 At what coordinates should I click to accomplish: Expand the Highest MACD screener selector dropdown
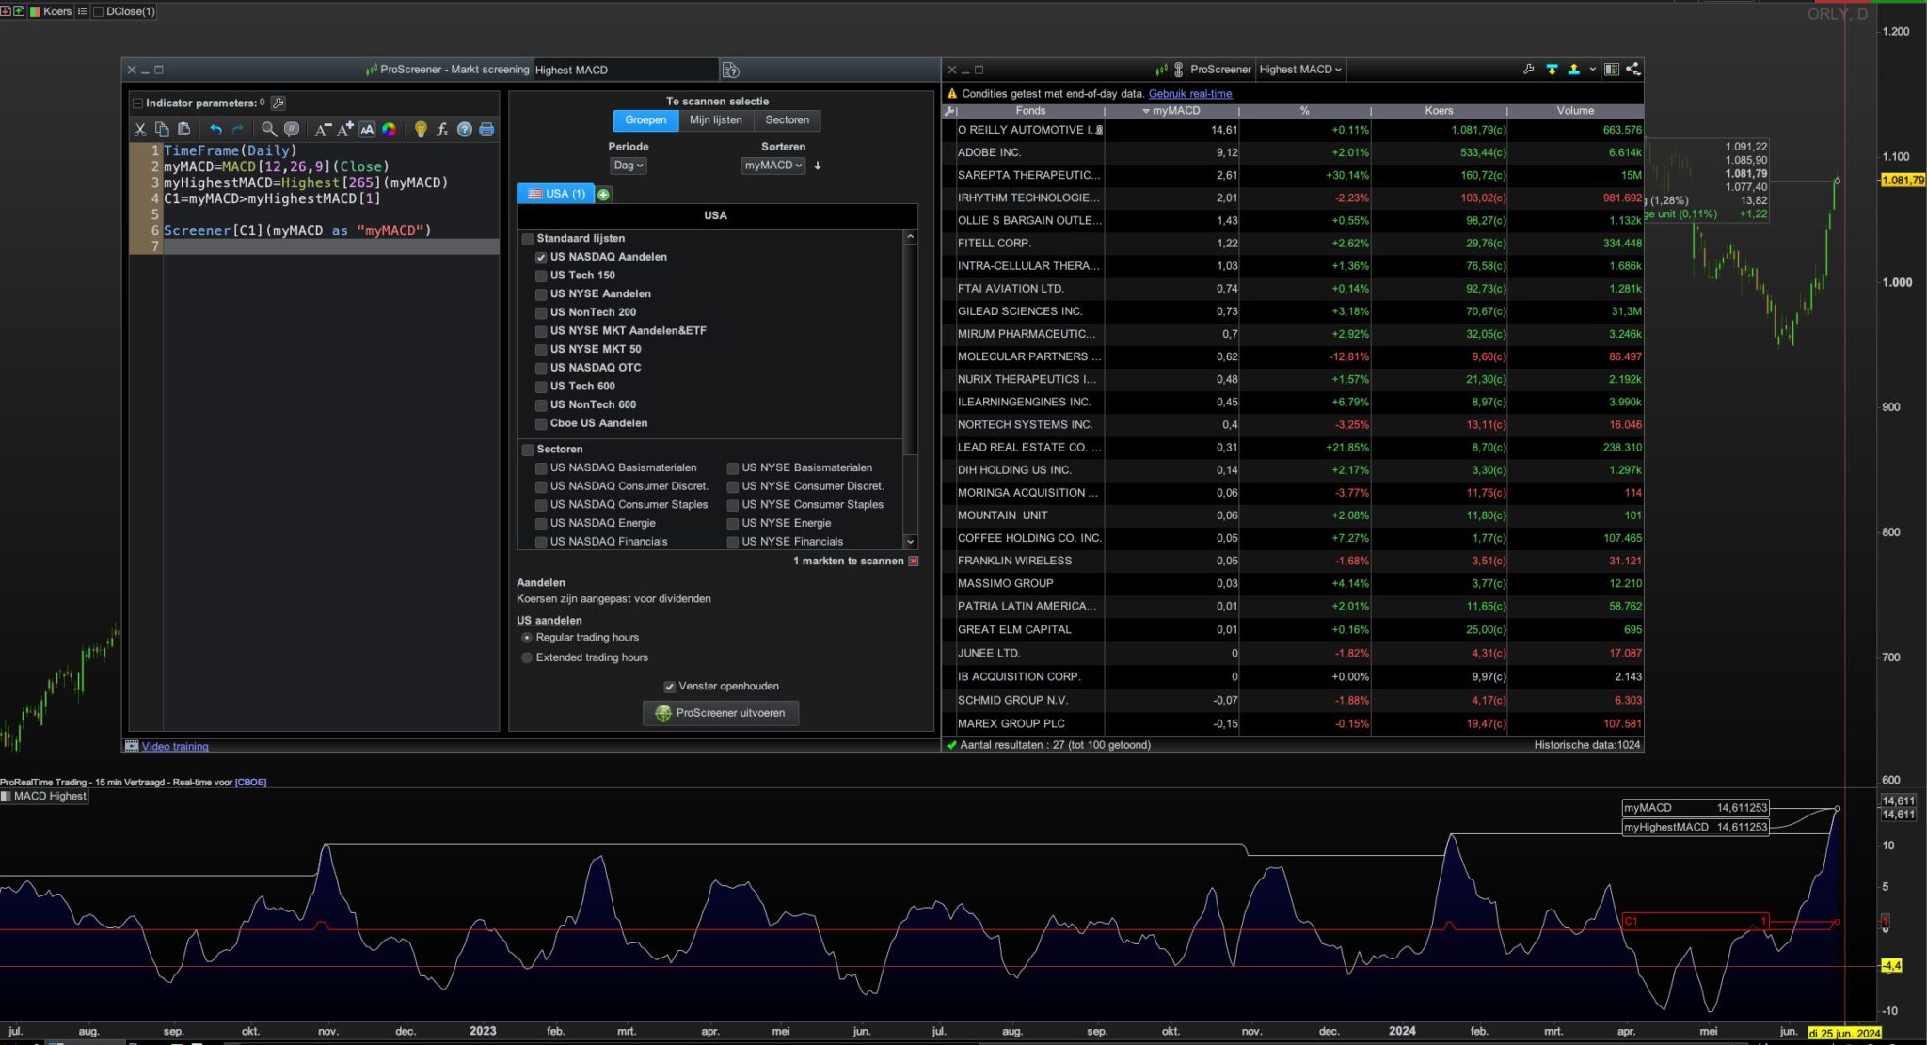tap(1300, 69)
